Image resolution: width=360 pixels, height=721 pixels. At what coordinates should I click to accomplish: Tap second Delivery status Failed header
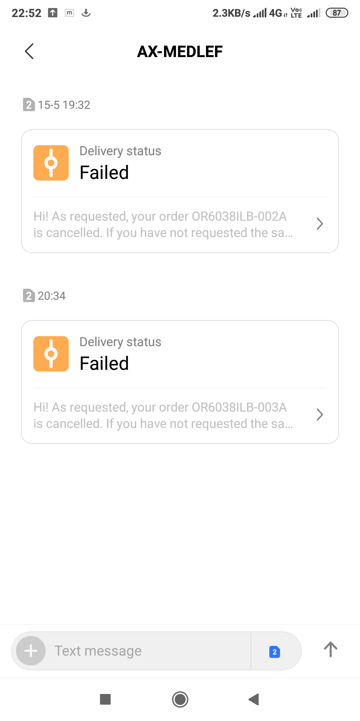[120, 354]
